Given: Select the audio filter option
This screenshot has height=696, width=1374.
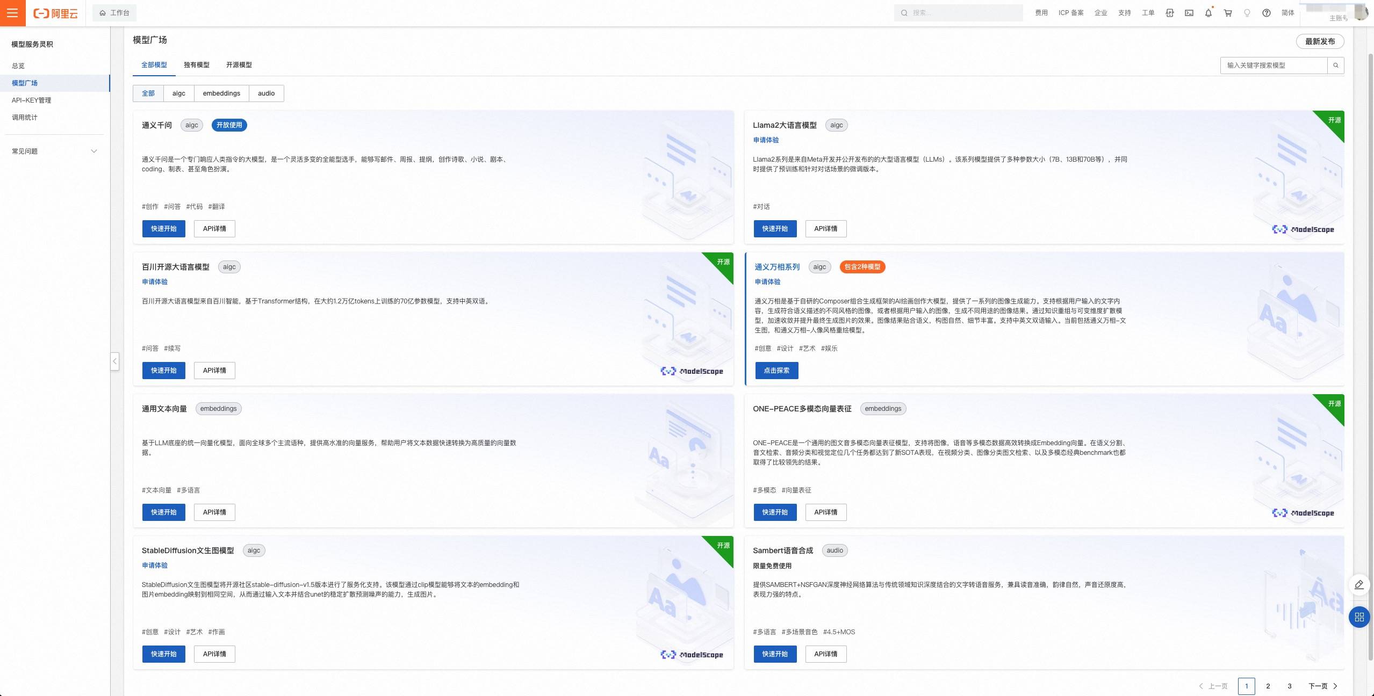Looking at the screenshot, I should pyautogui.click(x=266, y=93).
